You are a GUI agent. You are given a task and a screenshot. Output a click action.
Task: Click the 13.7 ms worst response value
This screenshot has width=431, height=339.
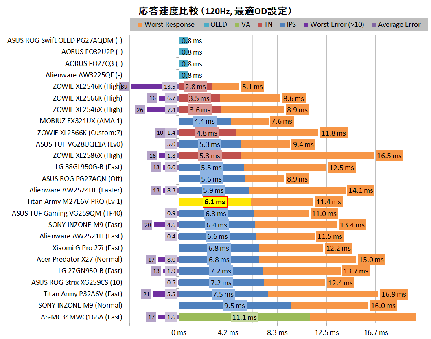click(356, 271)
